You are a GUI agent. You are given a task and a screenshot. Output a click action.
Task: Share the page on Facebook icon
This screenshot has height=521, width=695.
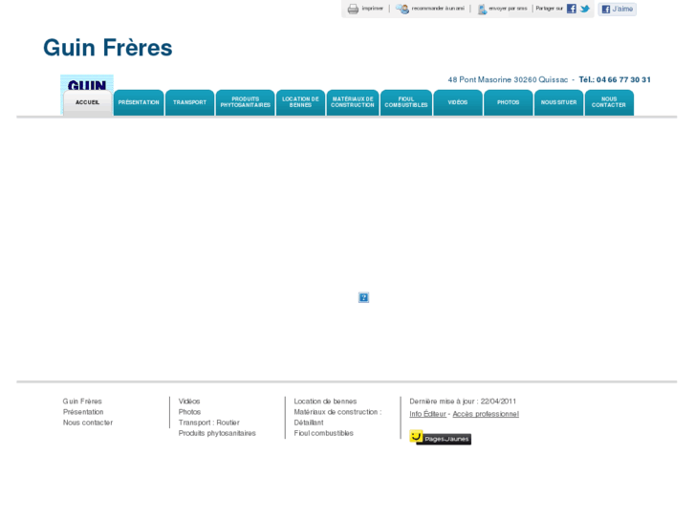coord(572,9)
